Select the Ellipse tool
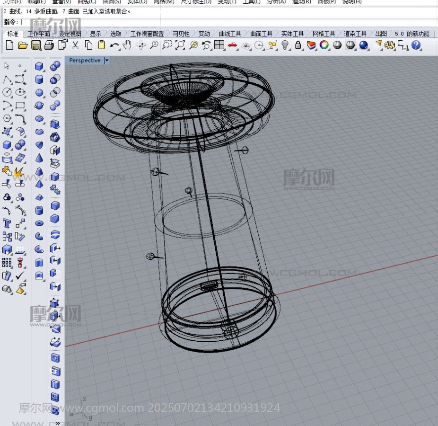Image resolution: width=438 pixels, height=426 pixels. click(20, 92)
